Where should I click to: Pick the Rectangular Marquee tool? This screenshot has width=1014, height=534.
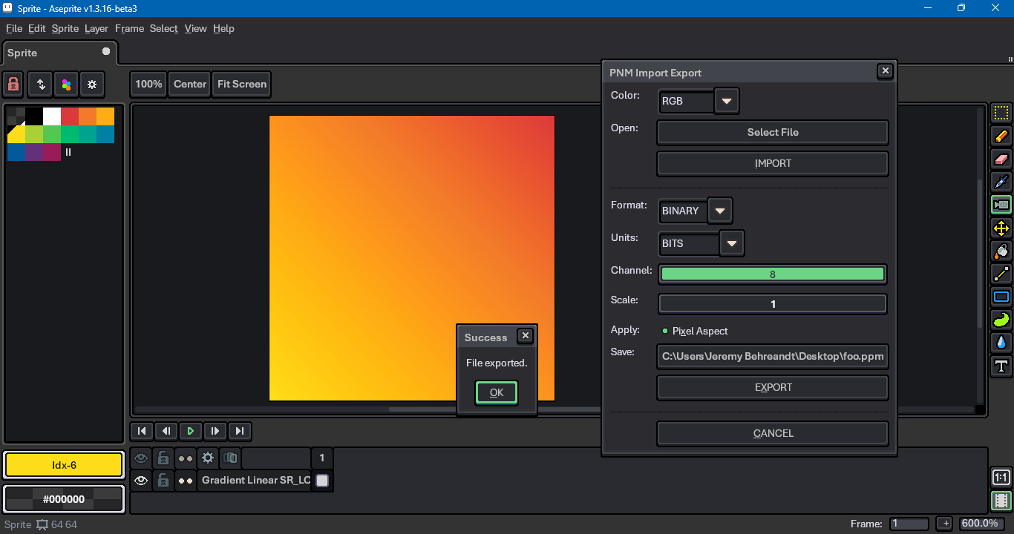(1001, 113)
